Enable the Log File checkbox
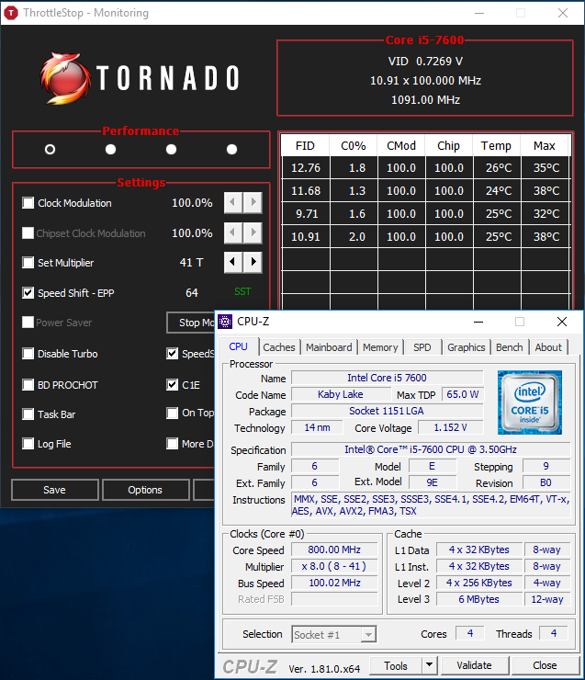This screenshot has height=680, width=585. pyautogui.click(x=28, y=444)
